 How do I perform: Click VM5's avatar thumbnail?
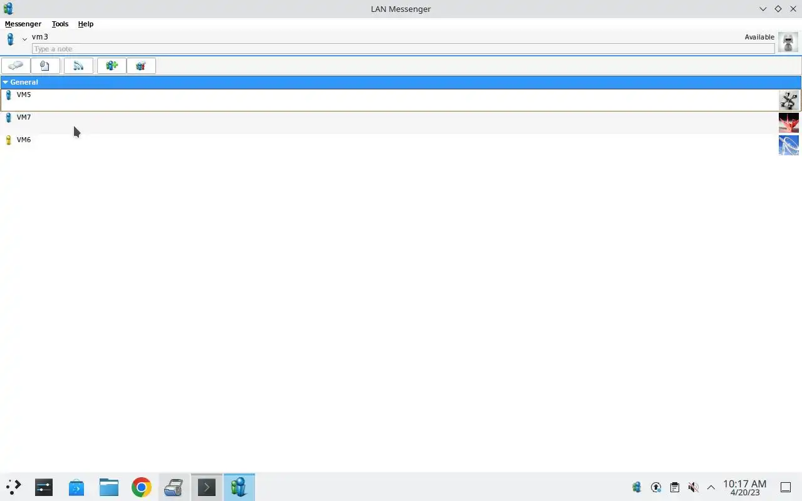pos(789,100)
